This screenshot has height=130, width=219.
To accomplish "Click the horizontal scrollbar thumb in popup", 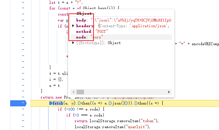I will tap(80, 92).
